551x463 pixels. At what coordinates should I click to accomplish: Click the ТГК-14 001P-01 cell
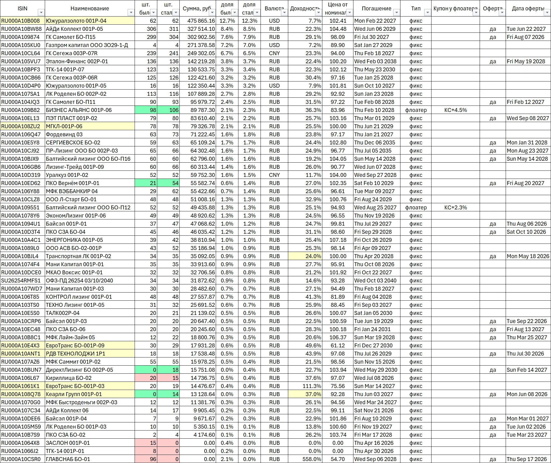(x=90, y=451)
